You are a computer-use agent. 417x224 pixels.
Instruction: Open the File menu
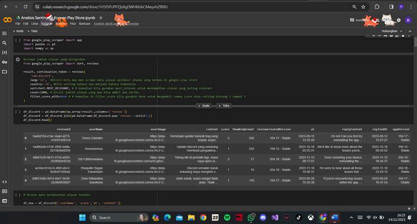[x=18, y=24]
